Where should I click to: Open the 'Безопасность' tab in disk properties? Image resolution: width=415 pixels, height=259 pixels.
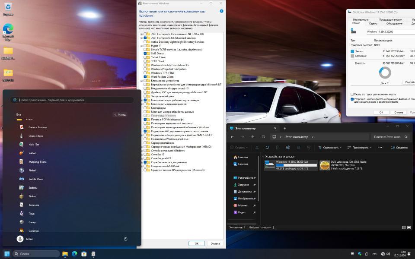click(x=361, y=19)
